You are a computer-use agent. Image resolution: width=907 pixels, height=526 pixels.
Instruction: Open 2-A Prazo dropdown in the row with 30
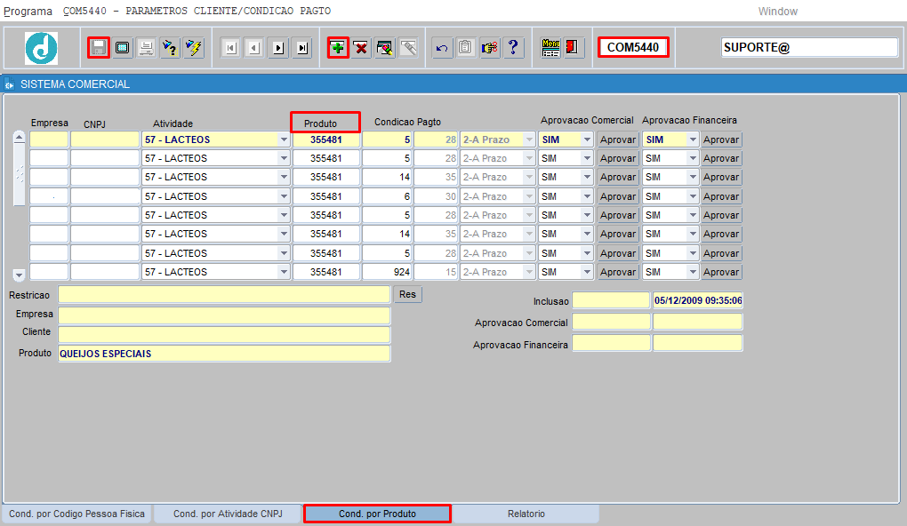[529, 196]
